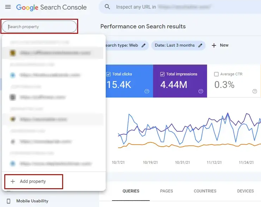Click the 10/31/21 date label on chart

[x=182, y=162]
